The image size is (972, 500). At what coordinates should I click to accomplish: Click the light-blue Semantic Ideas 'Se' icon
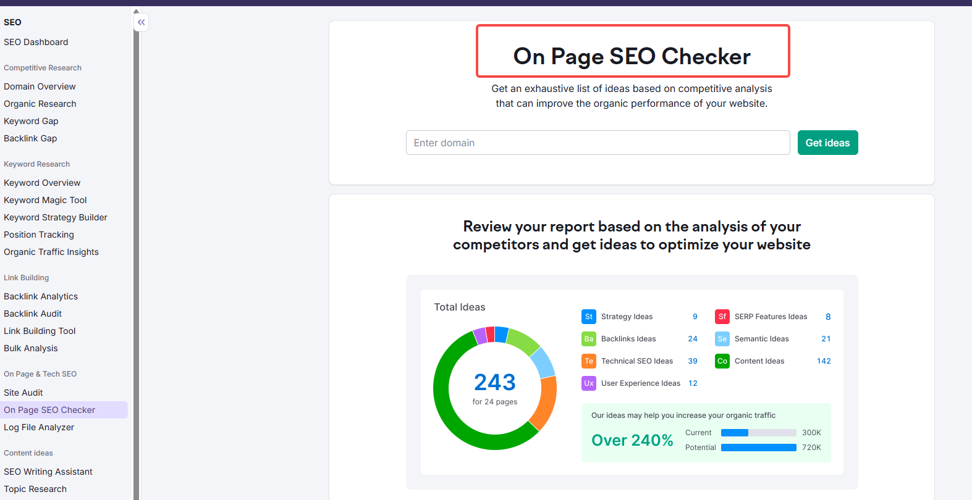coord(722,339)
